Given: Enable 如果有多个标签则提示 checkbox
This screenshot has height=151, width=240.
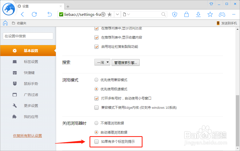Looking at the screenshot, I should pyautogui.click(x=96, y=142).
